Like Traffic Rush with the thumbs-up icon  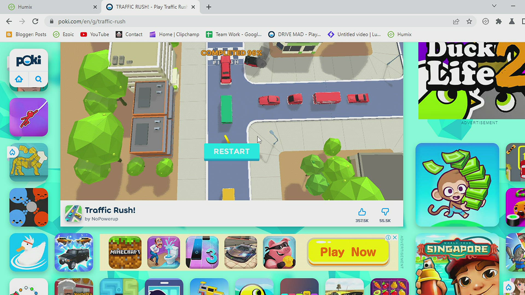362,212
